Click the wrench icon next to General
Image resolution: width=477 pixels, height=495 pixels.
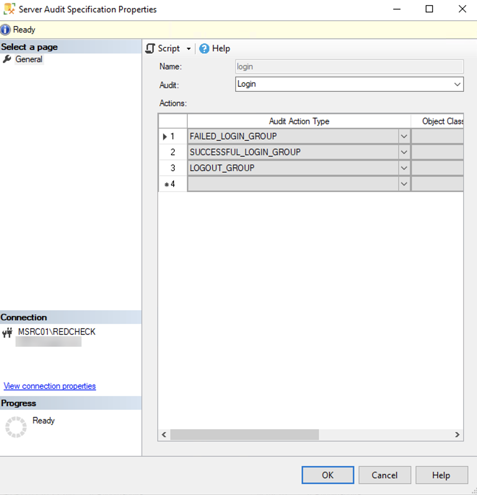(x=7, y=59)
